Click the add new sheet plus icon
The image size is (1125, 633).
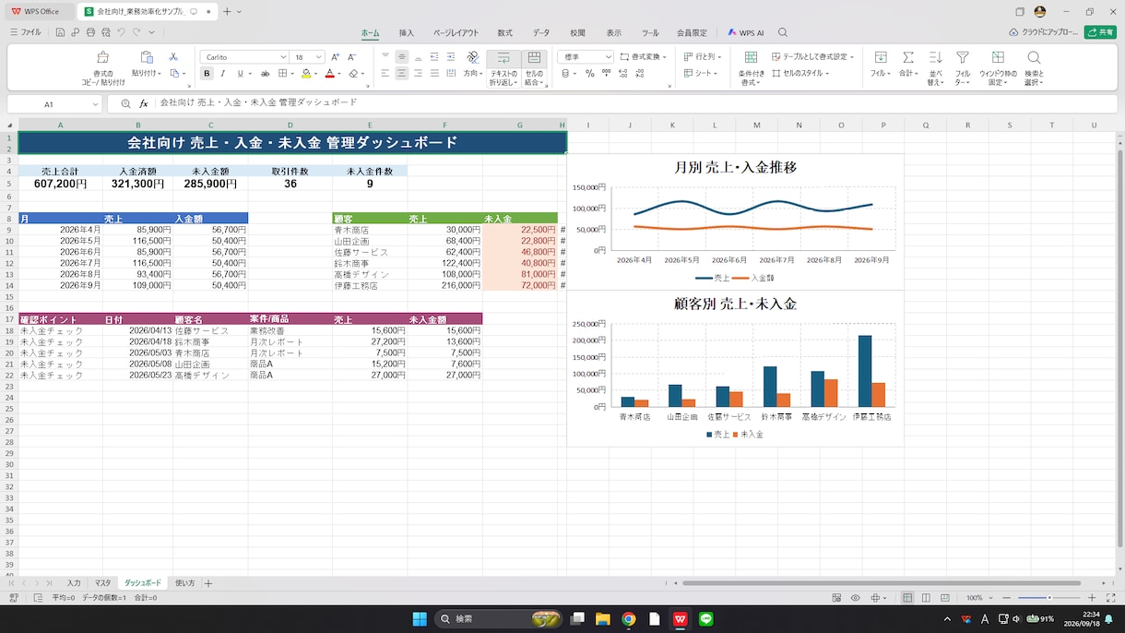tap(208, 583)
